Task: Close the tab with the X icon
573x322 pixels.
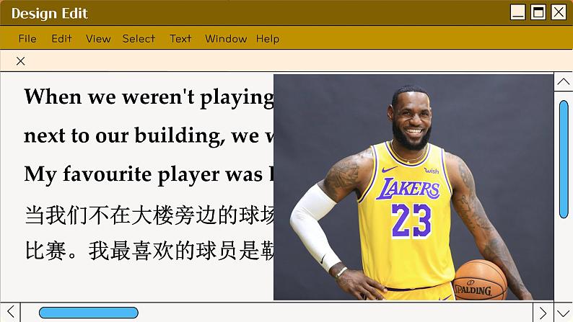Action: pos(21,61)
